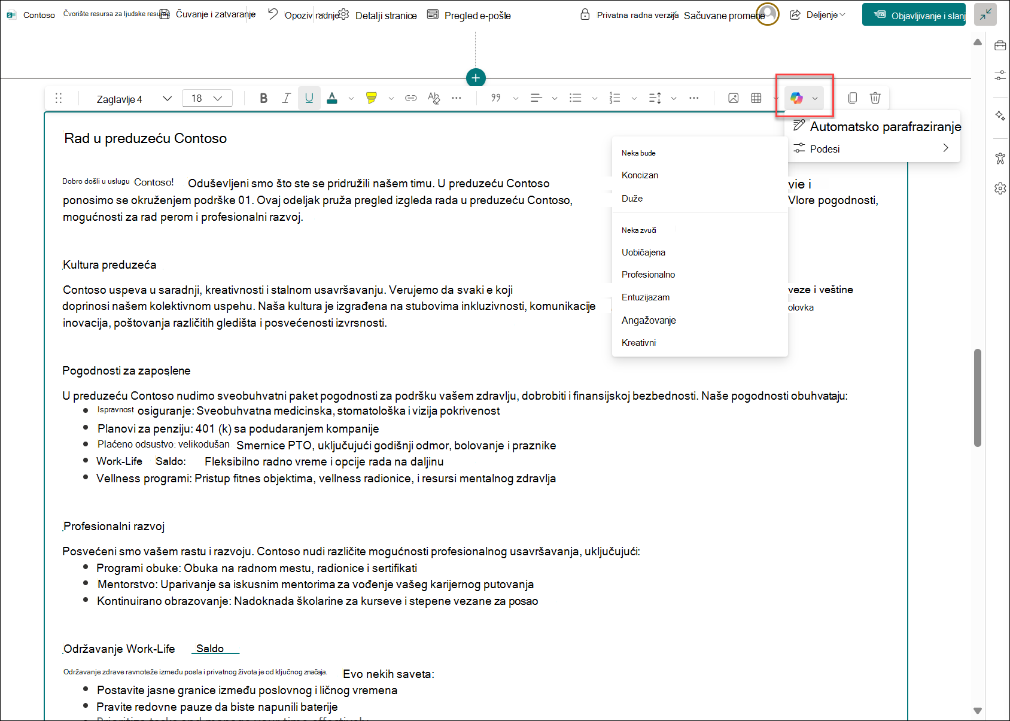This screenshot has height=721, width=1010.
Task: Open the font size 18 dropdown
Action: click(x=207, y=98)
